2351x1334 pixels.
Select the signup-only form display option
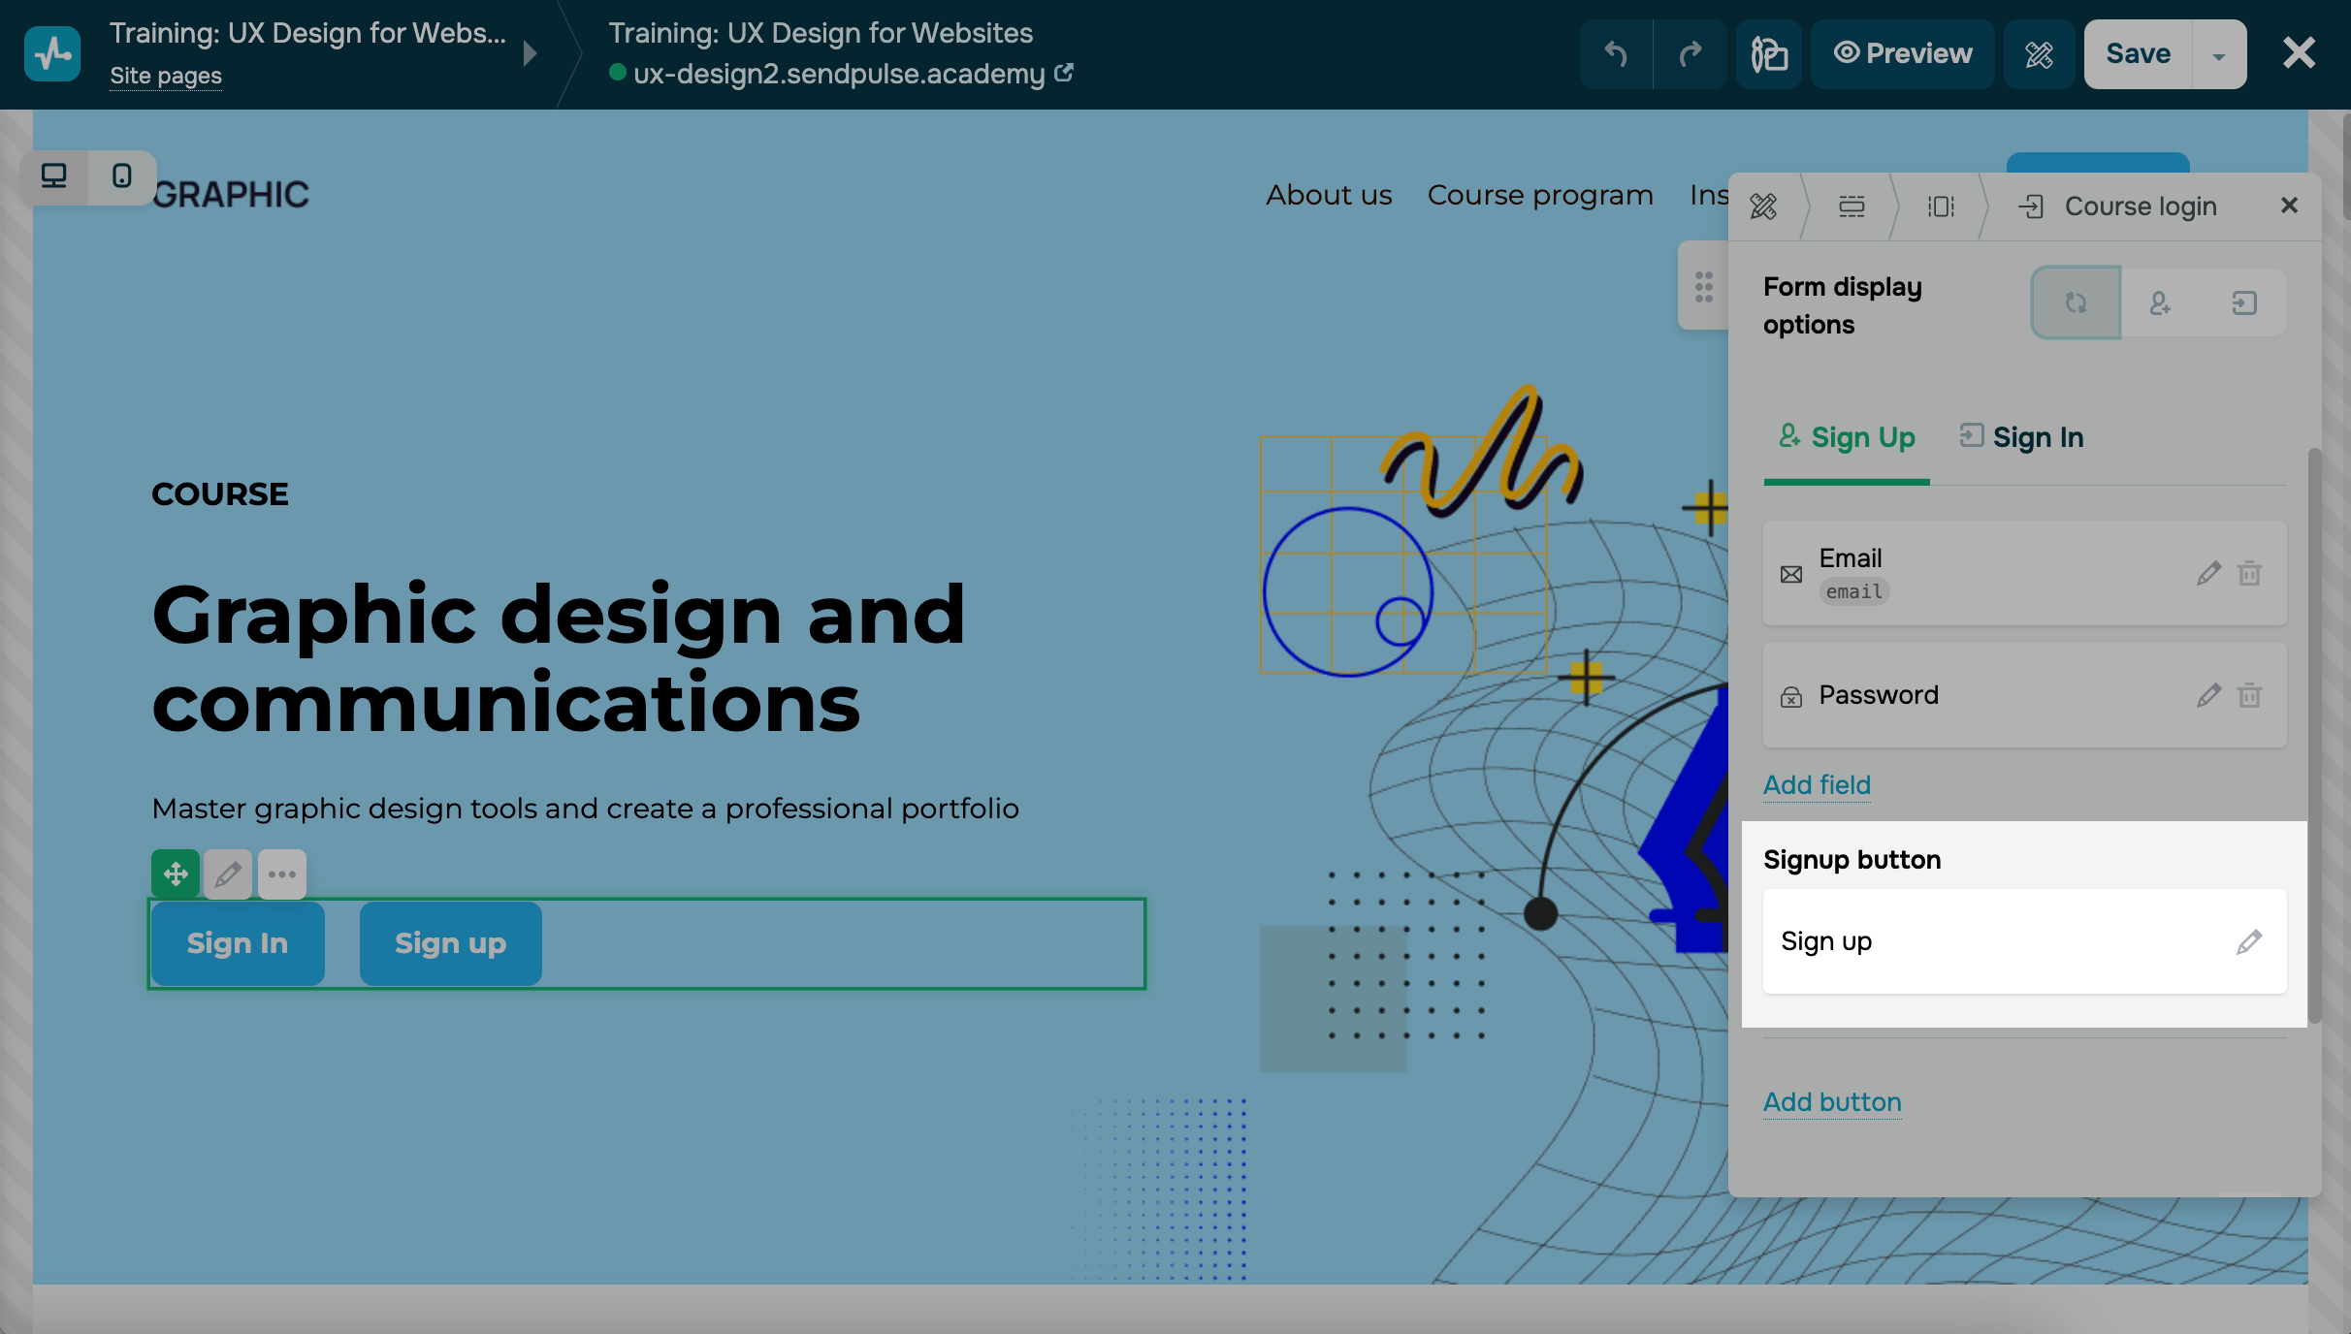coord(2160,303)
